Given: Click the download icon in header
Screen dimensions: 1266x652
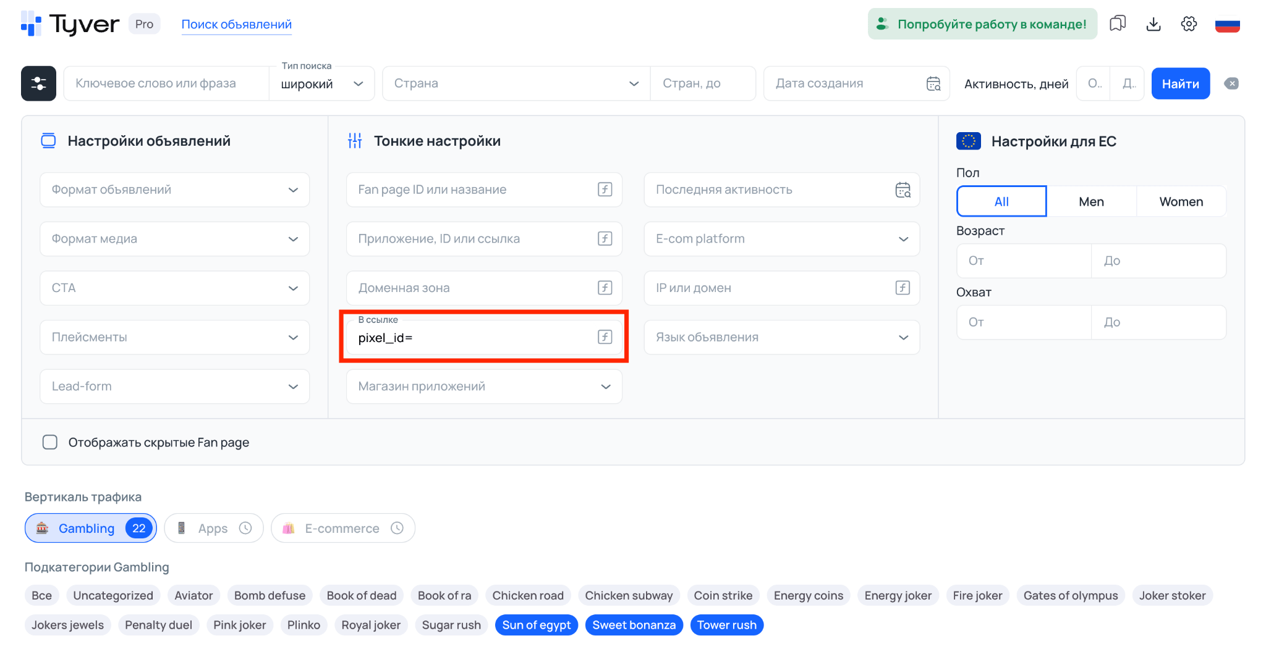Looking at the screenshot, I should pyautogui.click(x=1153, y=24).
